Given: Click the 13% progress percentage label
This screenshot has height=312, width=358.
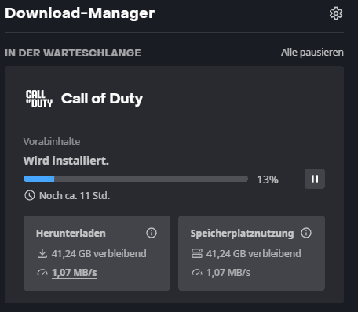Looking at the screenshot, I should pos(268,180).
